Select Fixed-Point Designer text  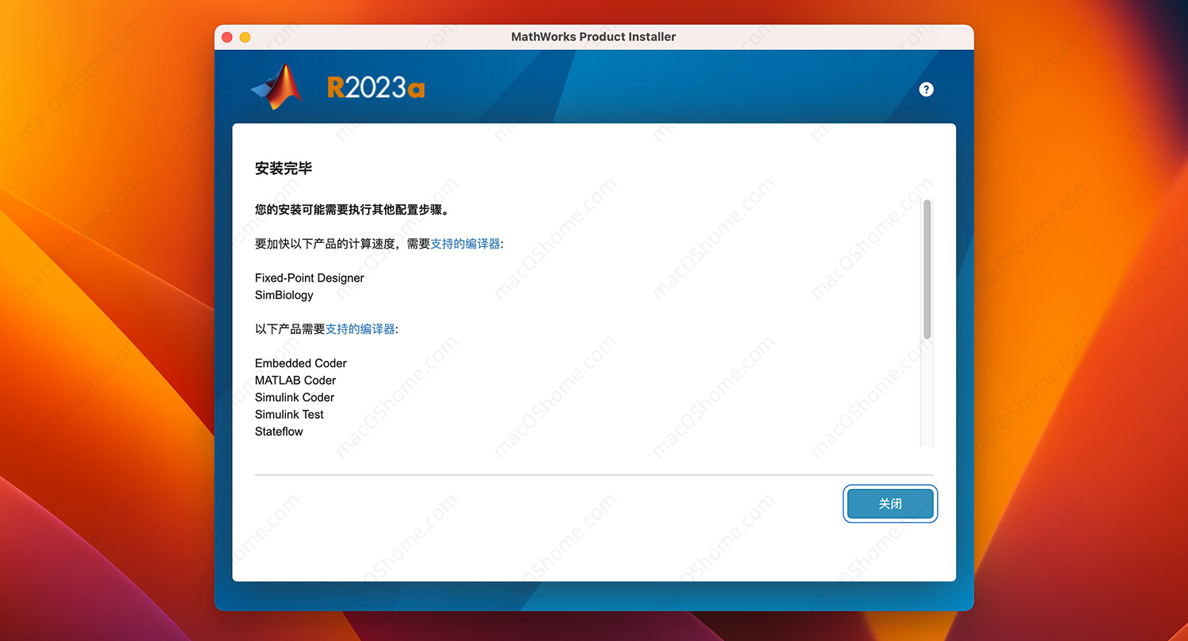click(310, 278)
